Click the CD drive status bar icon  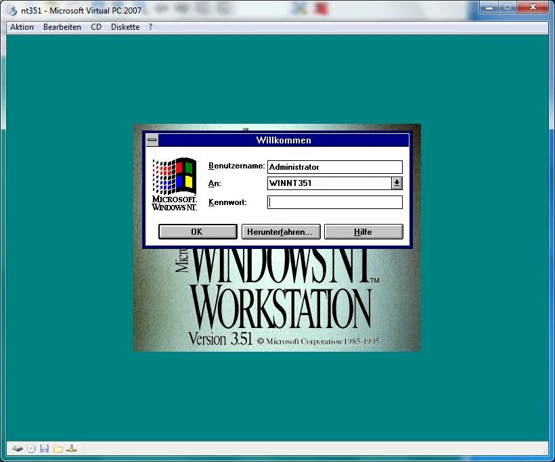[x=31, y=448]
